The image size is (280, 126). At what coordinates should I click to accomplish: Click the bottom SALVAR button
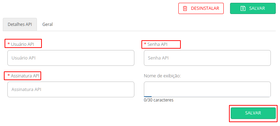(x=253, y=113)
